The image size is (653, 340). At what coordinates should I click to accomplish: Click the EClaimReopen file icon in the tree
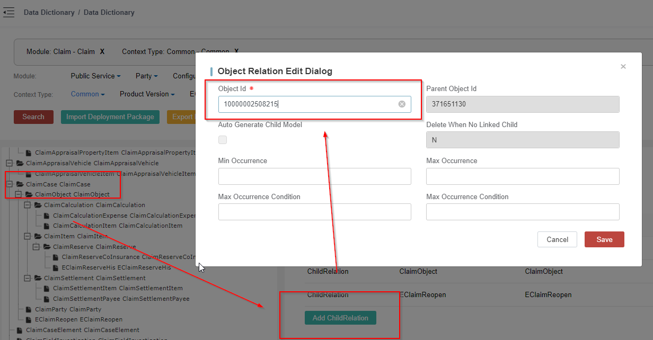(x=29, y=319)
